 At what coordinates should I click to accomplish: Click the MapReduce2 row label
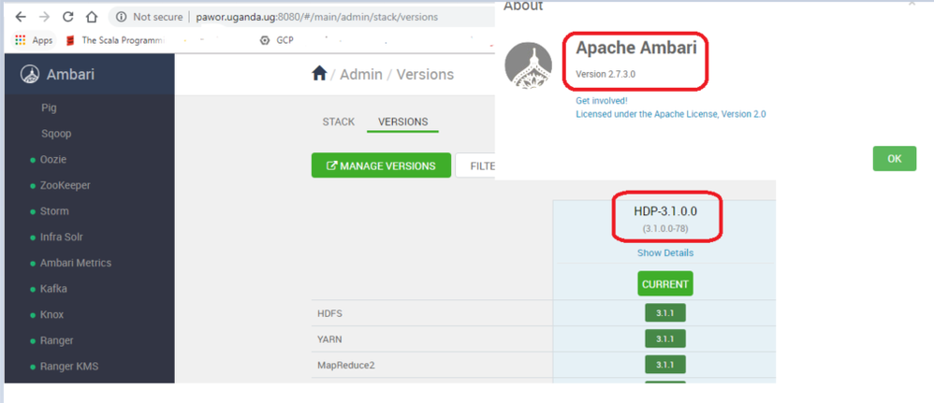pyautogui.click(x=346, y=365)
